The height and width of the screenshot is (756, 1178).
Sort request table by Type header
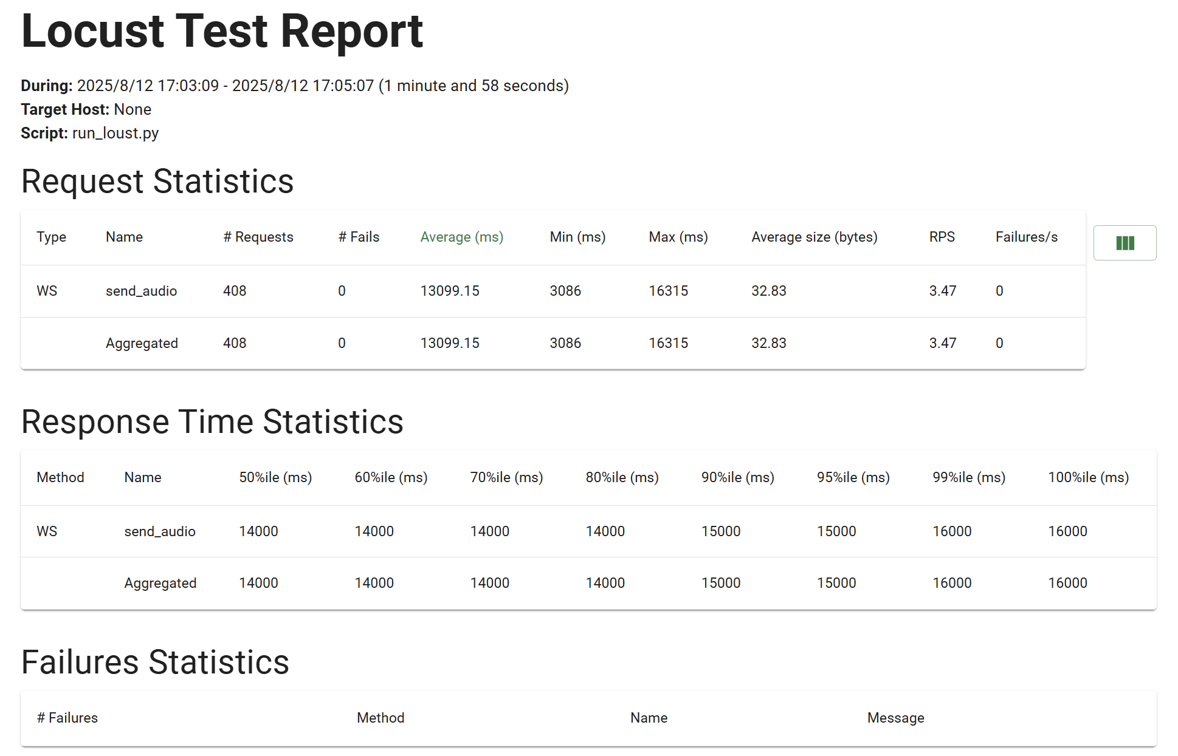pyautogui.click(x=51, y=237)
